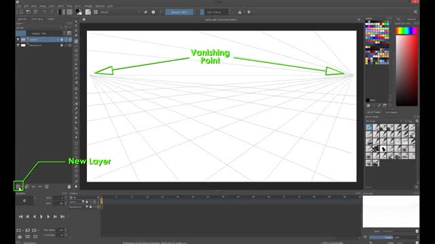Toggle visibility eye of Background layer

coord(18,45)
